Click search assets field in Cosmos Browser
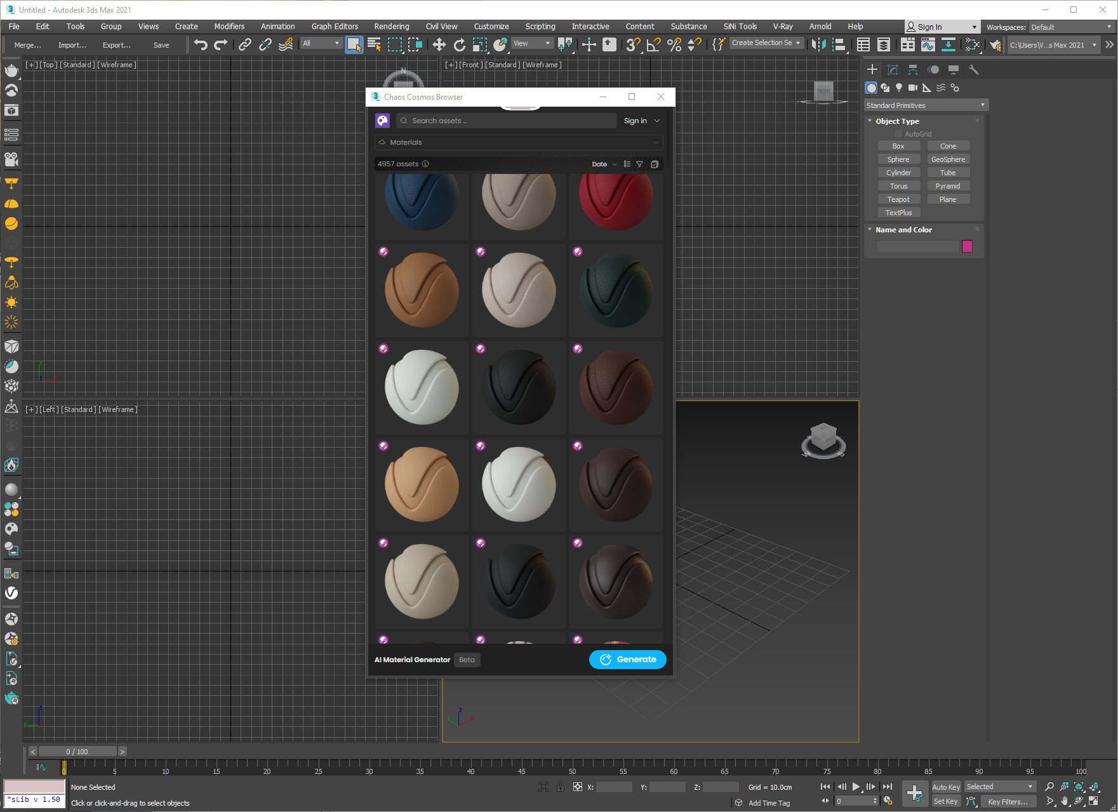Image resolution: width=1118 pixels, height=812 pixels. [x=507, y=121]
